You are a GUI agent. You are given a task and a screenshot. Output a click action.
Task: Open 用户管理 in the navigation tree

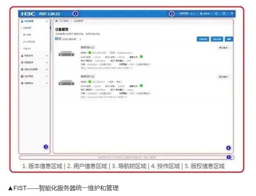click(x=27, y=35)
